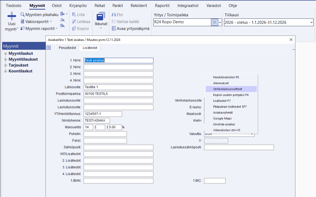Click the document search icon
Image resolution: width=316 pixels, height=197 pixels.
click(62, 26)
